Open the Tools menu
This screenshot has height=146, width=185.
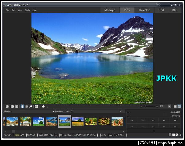tap(27, 10)
